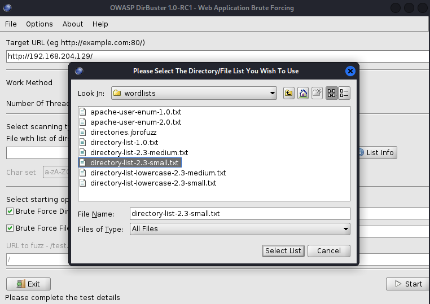
Task: Select apache-user-enum-2.0.txt file name
Action: click(x=136, y=122)
